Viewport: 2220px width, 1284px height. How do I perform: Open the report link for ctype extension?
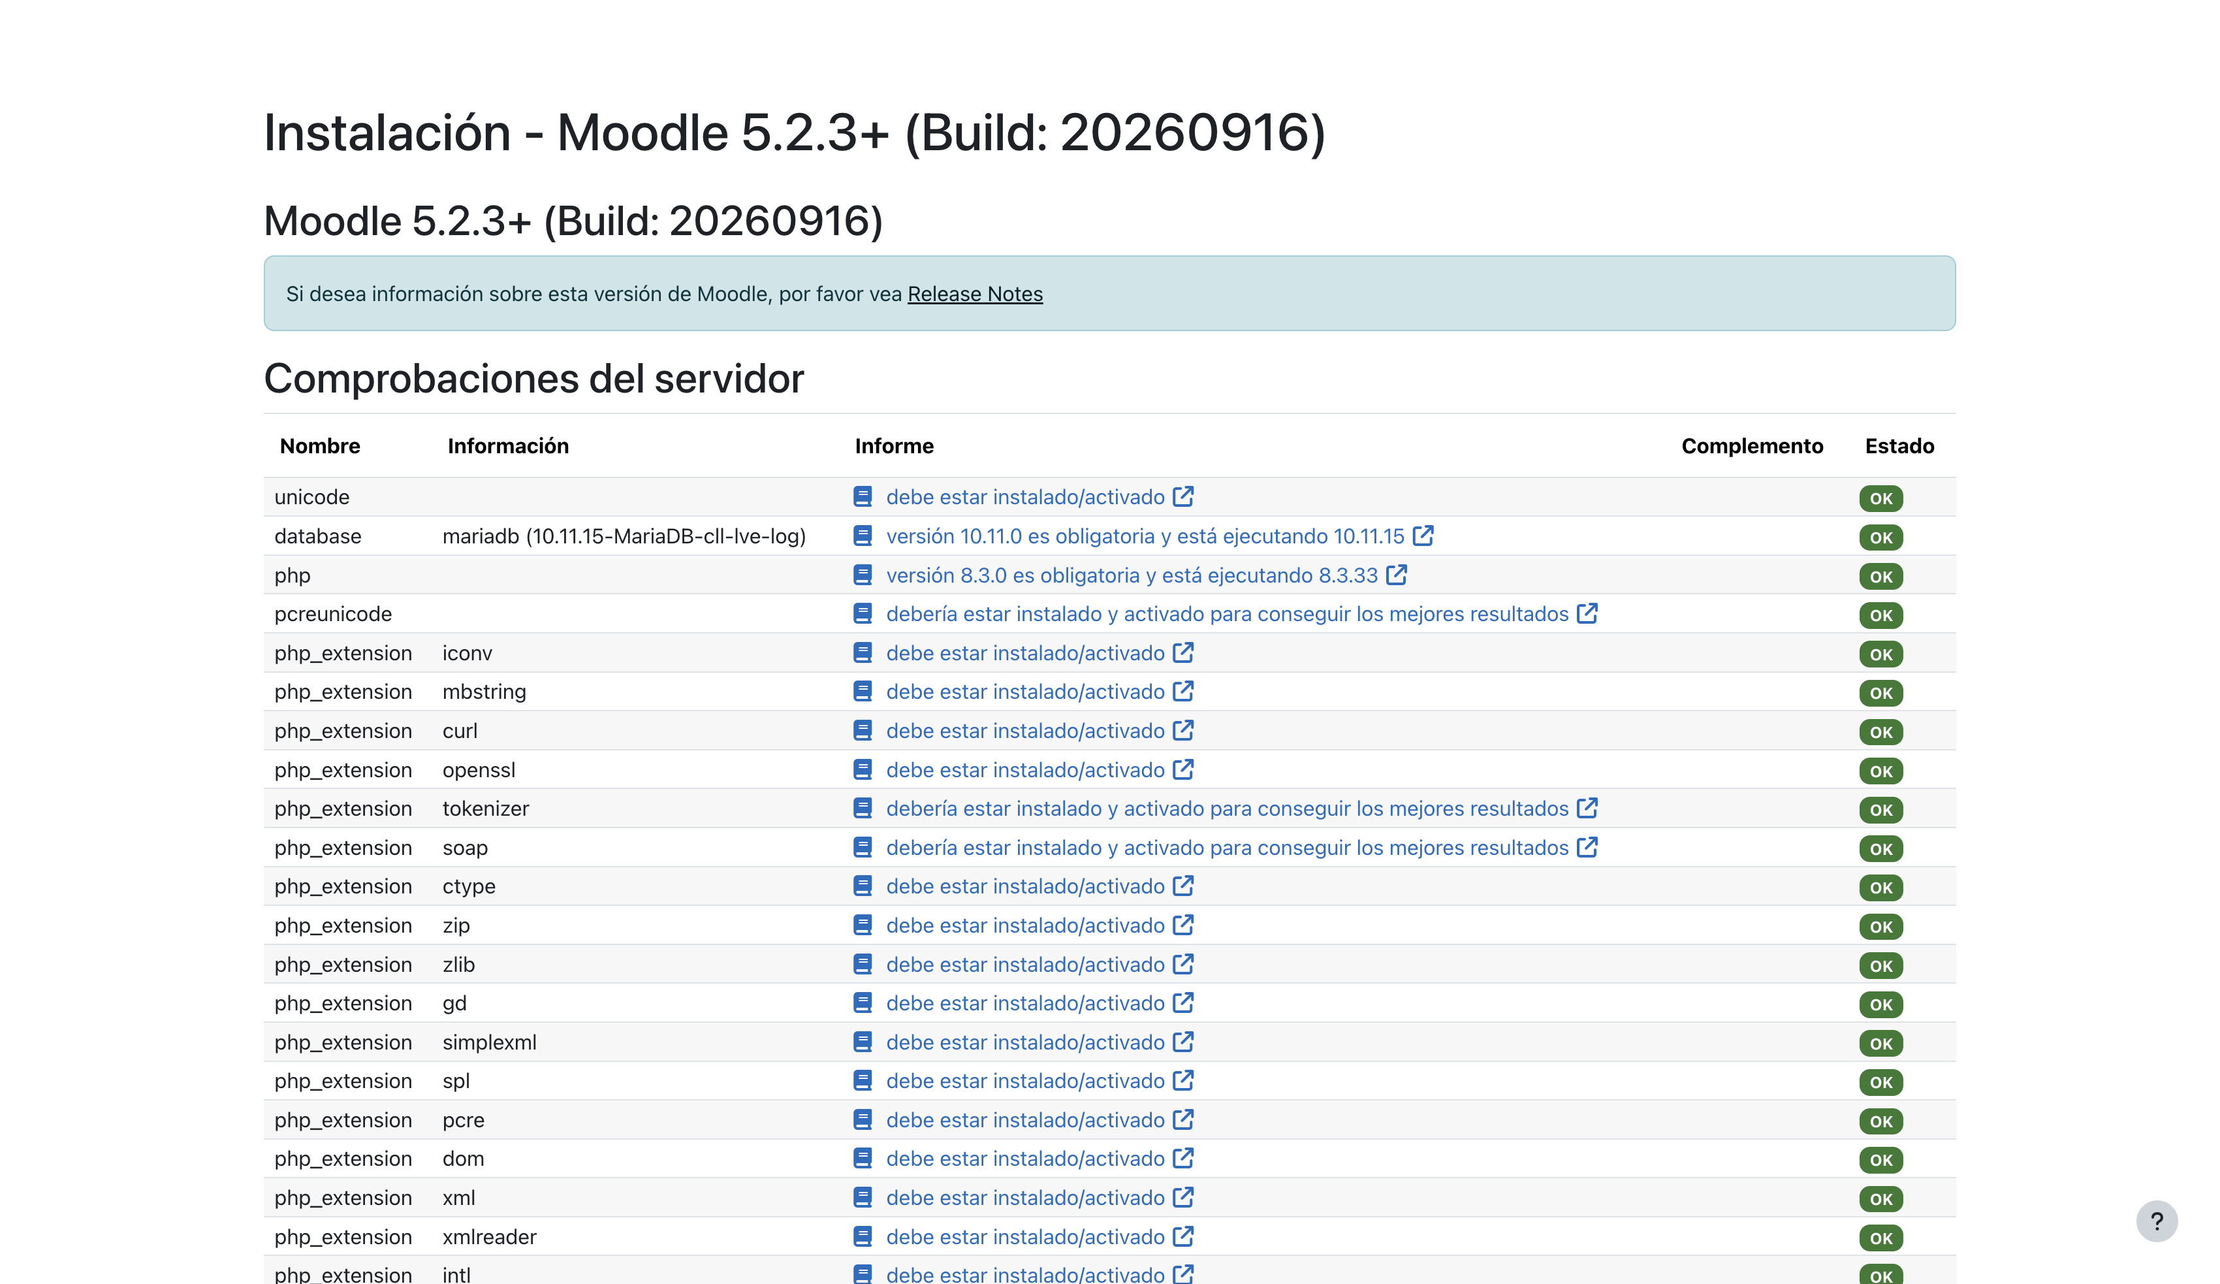pos(1024,886)
